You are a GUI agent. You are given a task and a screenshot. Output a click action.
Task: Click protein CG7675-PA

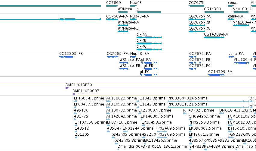[200, 54]
